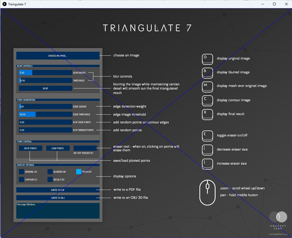
Task: Click the # OF EDGE POINTS slider
Action: pyautogui.click(x=45, y=122)
